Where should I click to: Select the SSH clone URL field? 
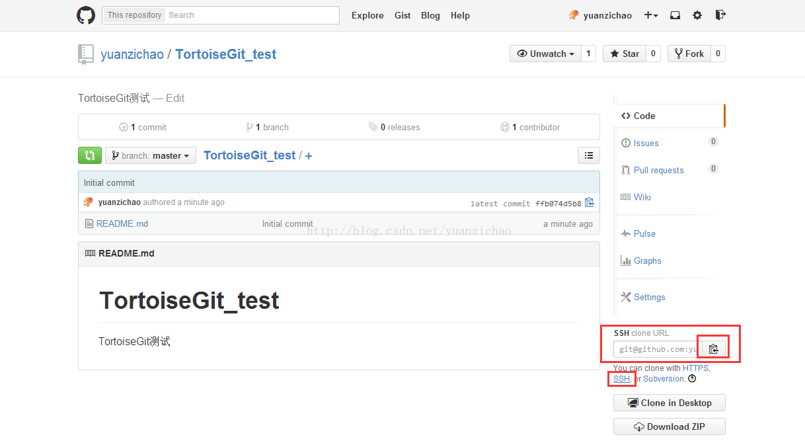point(658,349)
